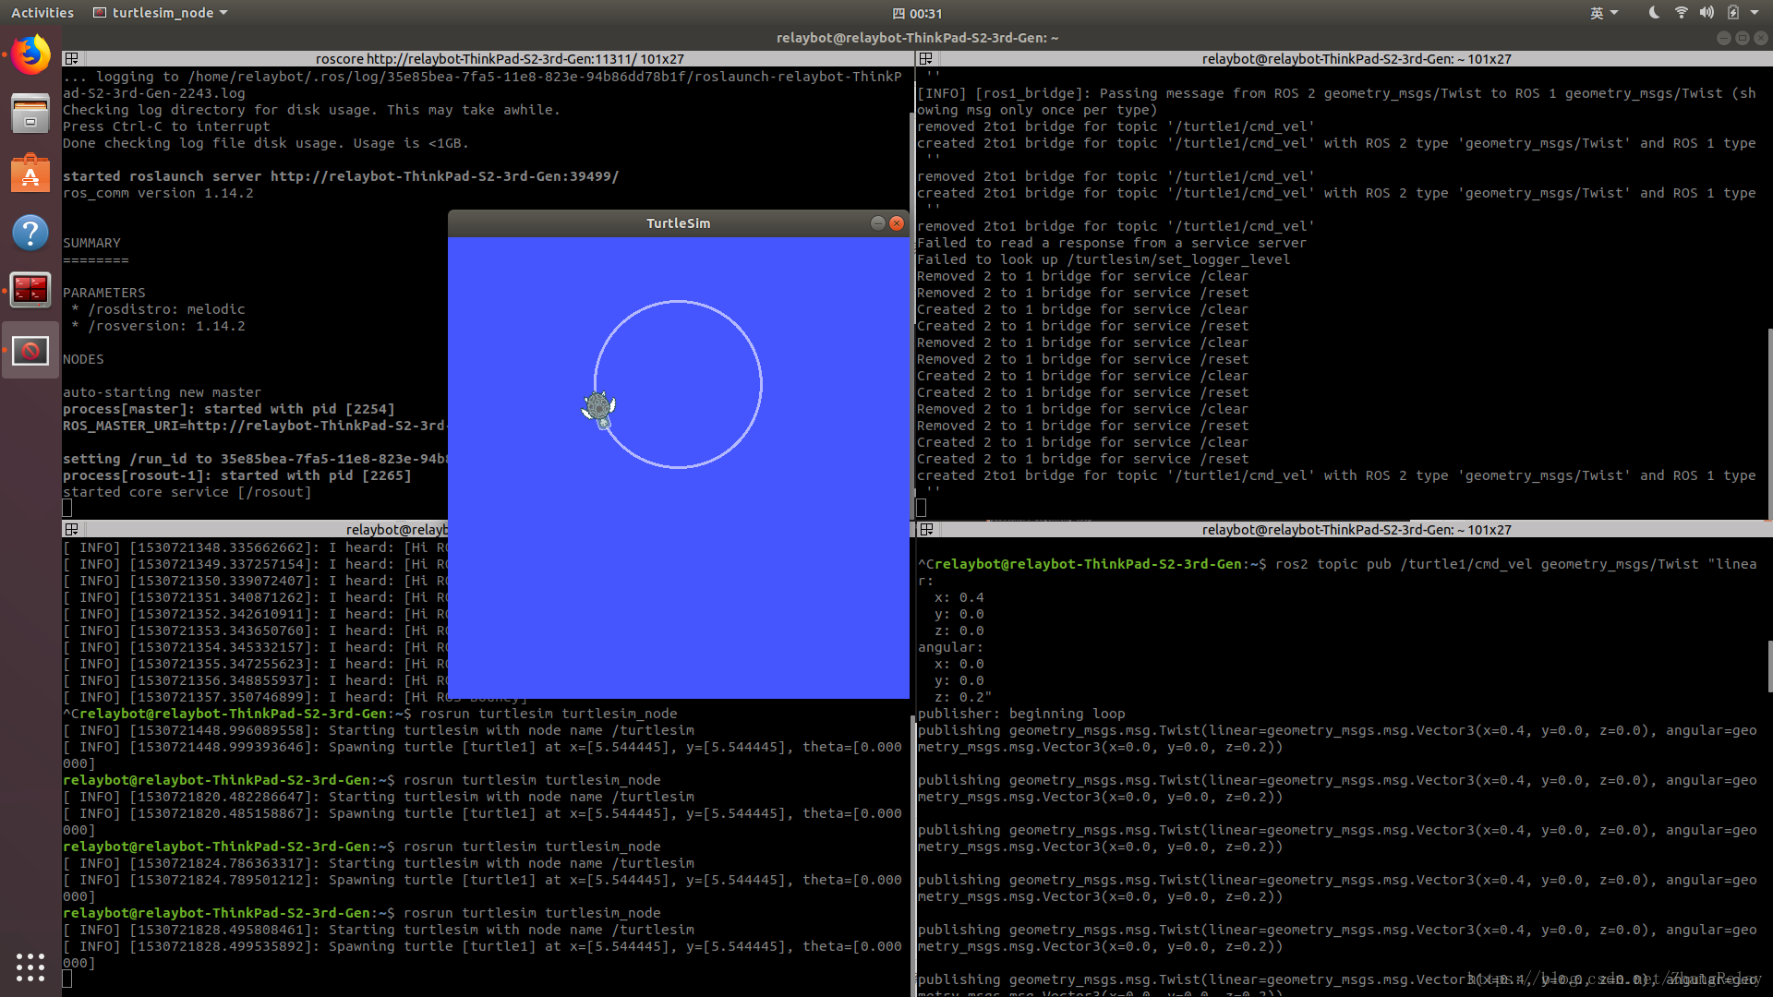Click '/rosversion: 1.14.2' parameter line
Image resolution: width=1773 pixels, height=997 pixels.
158,326
